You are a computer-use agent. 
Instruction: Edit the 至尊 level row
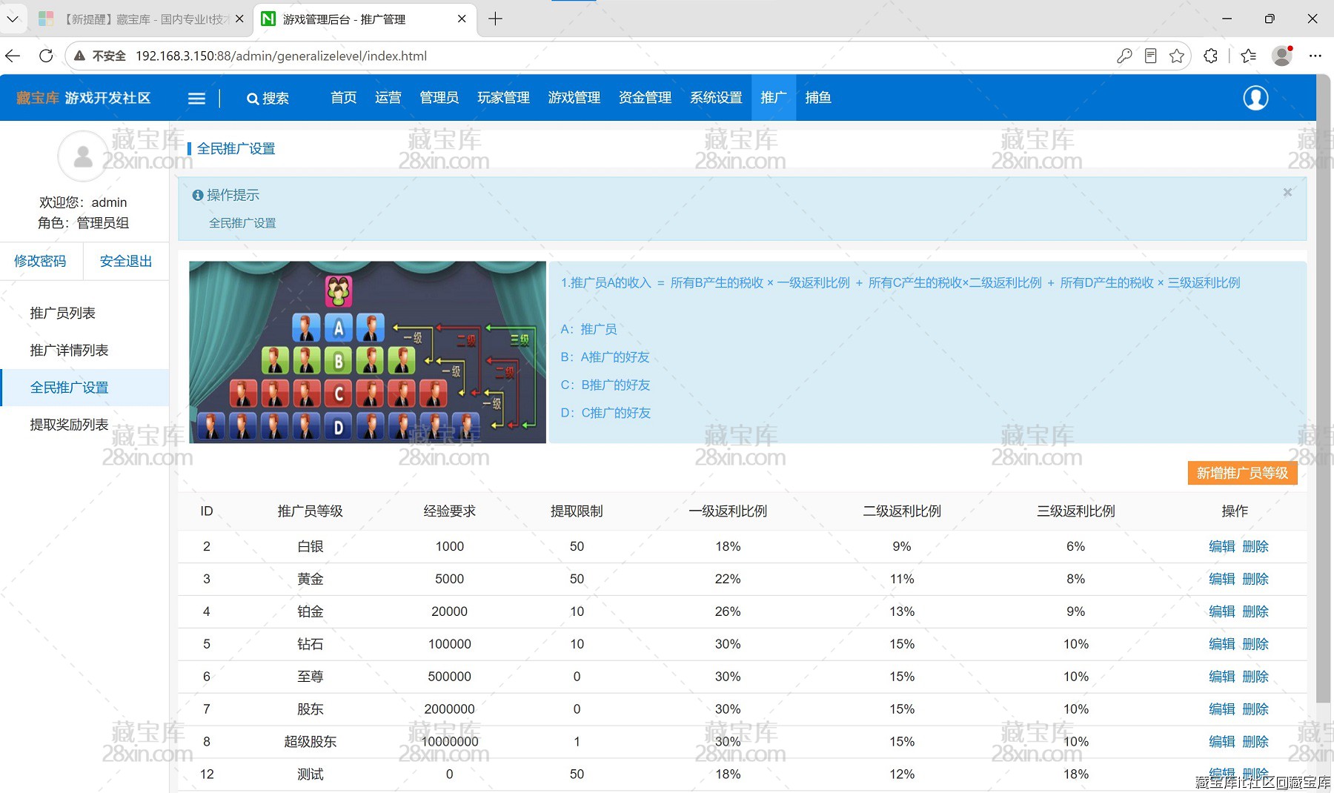pos(1222,677)
